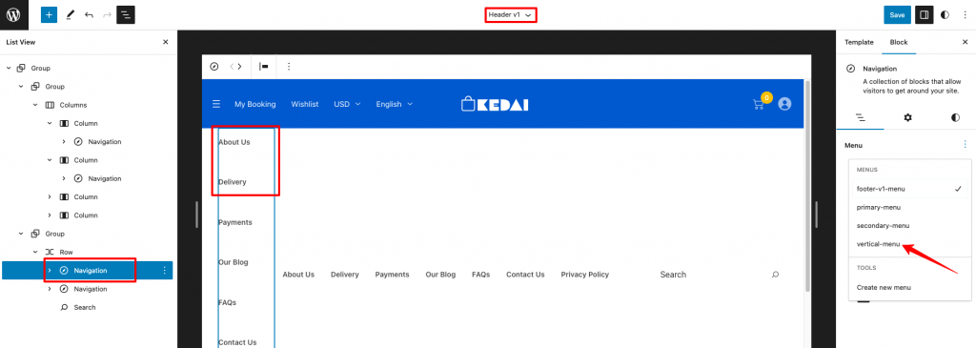Viewport: 976px width, 348px height.
Task: Switch to the Block tab
Action: 899,42
